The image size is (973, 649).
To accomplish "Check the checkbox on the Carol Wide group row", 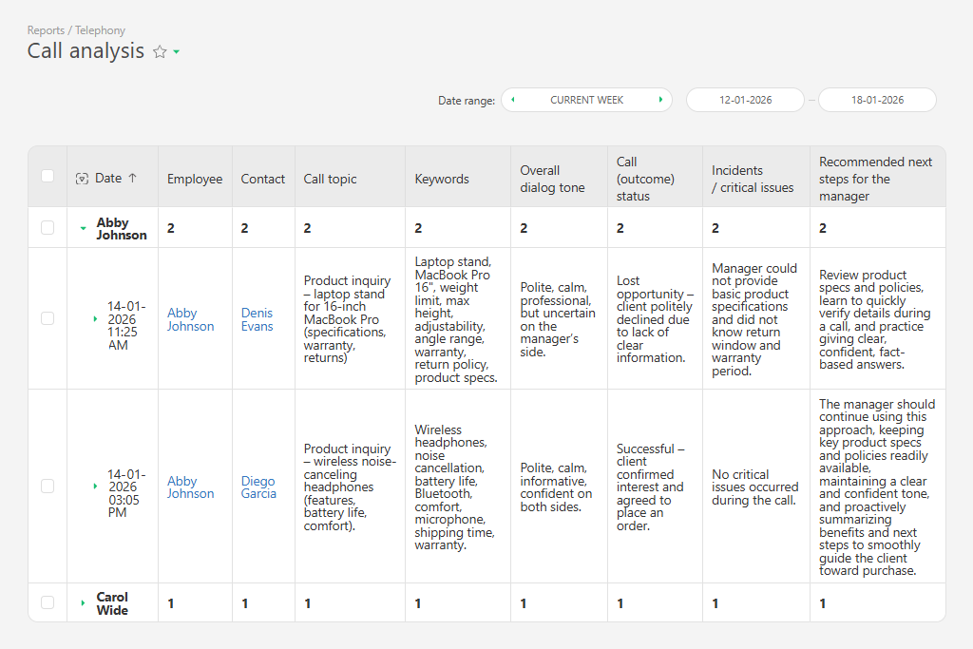I will click(x=47, y=602).
